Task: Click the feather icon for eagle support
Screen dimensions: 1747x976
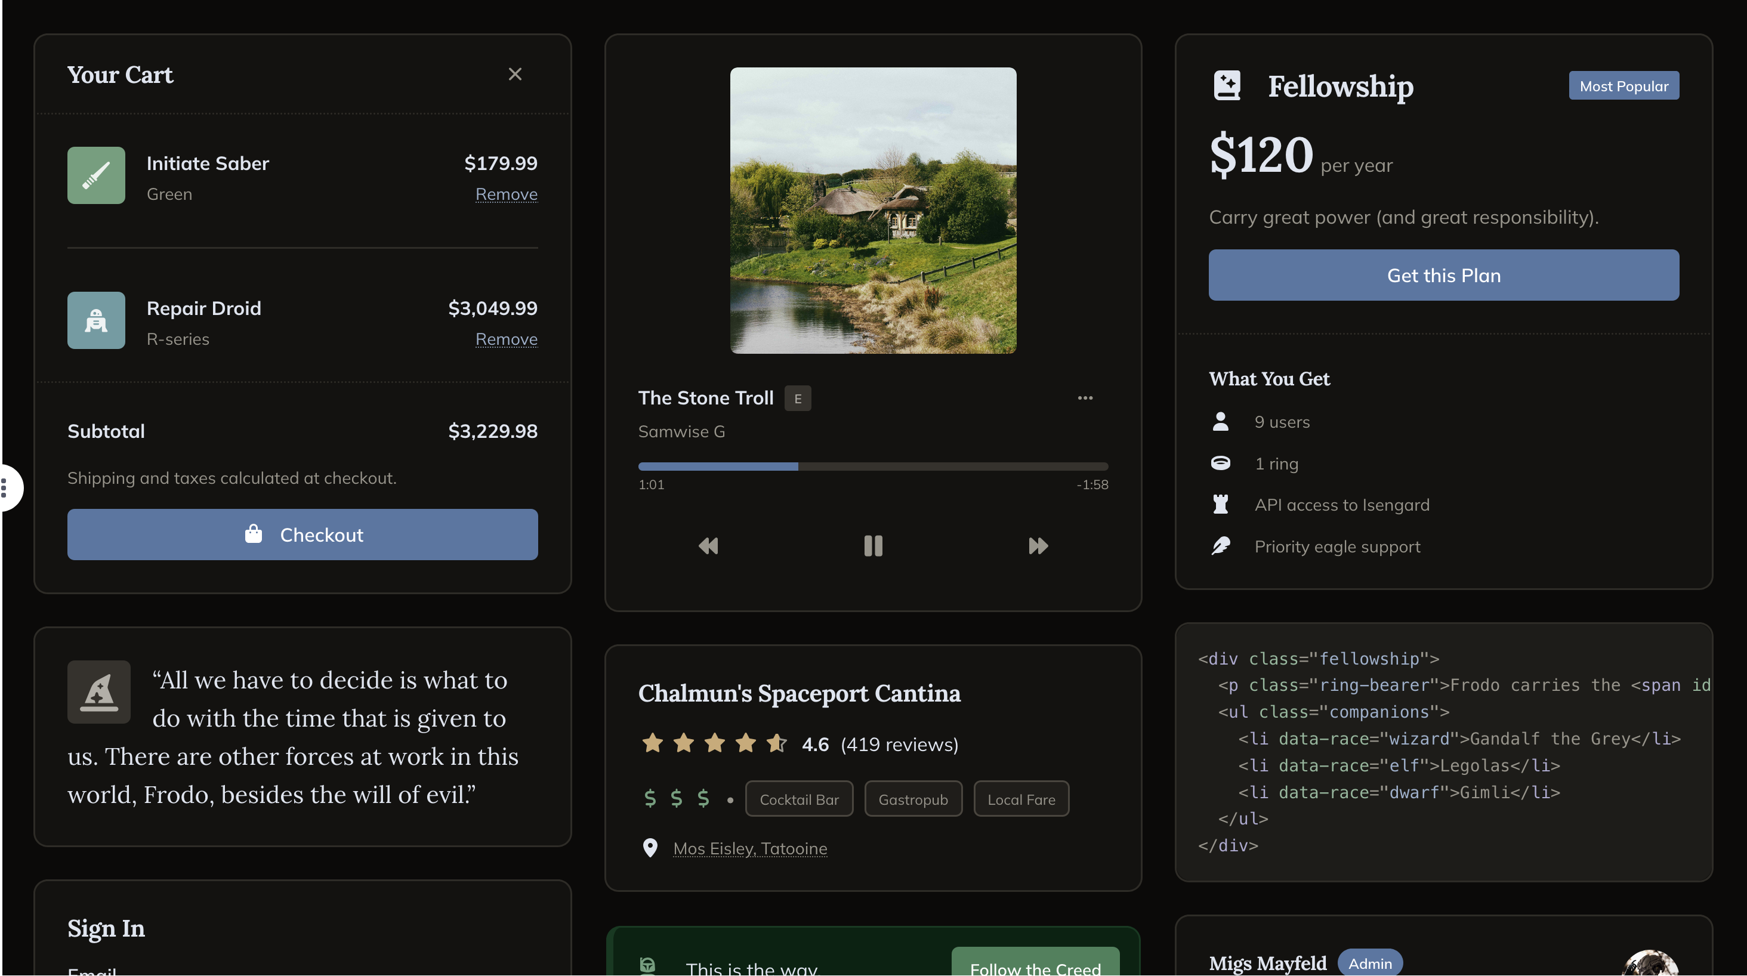Action: tap(1220, 546)
